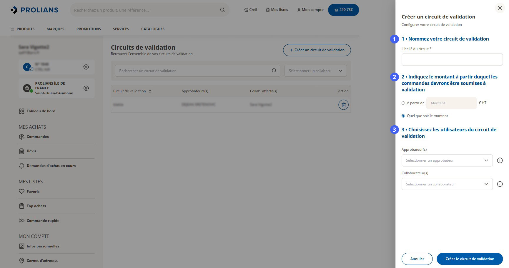Open the CATALOGUES menu item
The image size is (509, 268).
coord(153,29)
